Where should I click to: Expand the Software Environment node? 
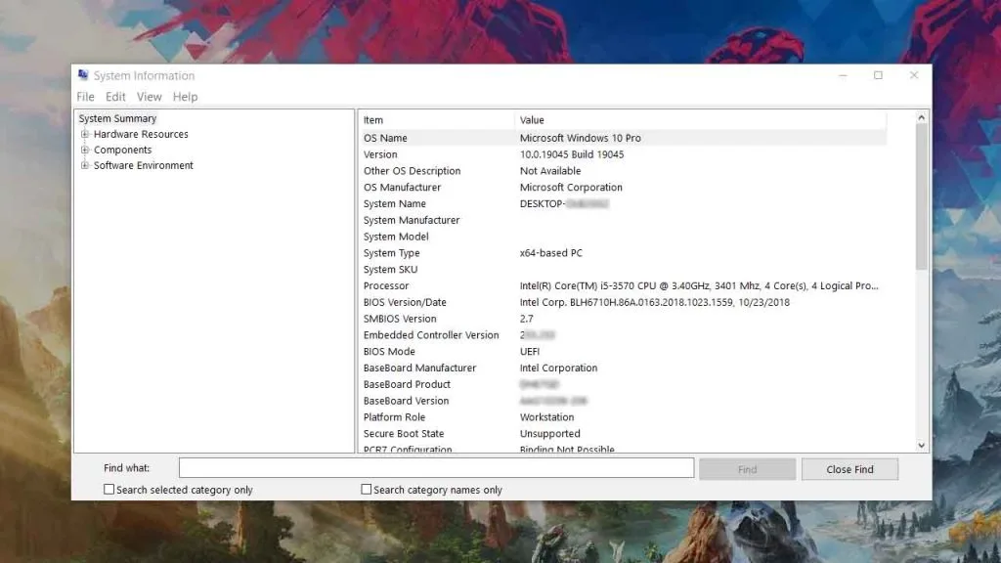84,165
